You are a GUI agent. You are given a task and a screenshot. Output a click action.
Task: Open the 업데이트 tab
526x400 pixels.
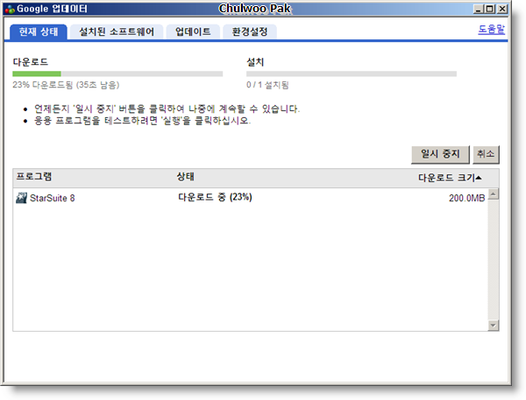(x=193, y=32)
